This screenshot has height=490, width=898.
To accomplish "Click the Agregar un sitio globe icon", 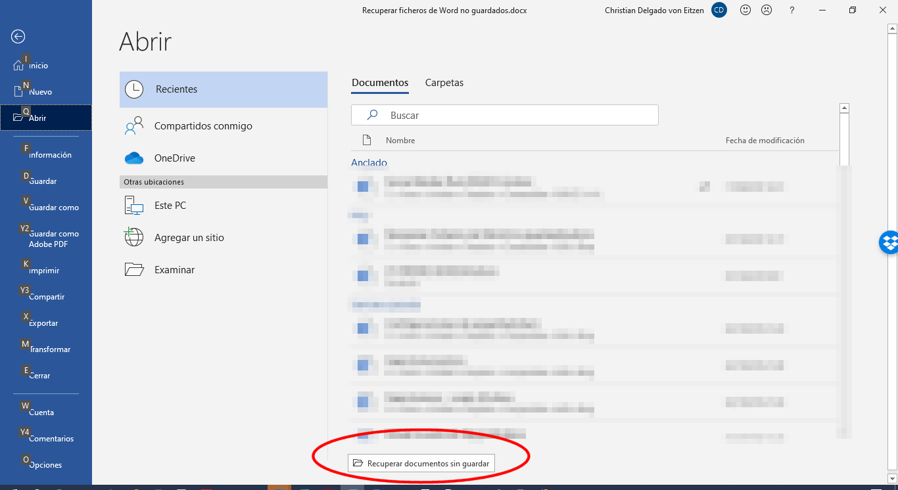I will (x=134, y=237).
